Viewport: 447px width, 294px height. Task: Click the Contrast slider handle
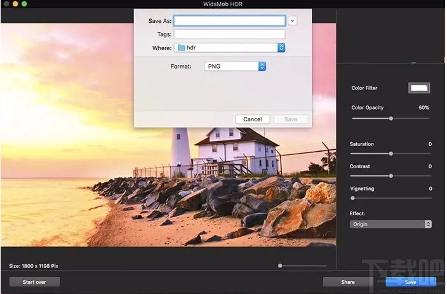click(x=391, y=176)
